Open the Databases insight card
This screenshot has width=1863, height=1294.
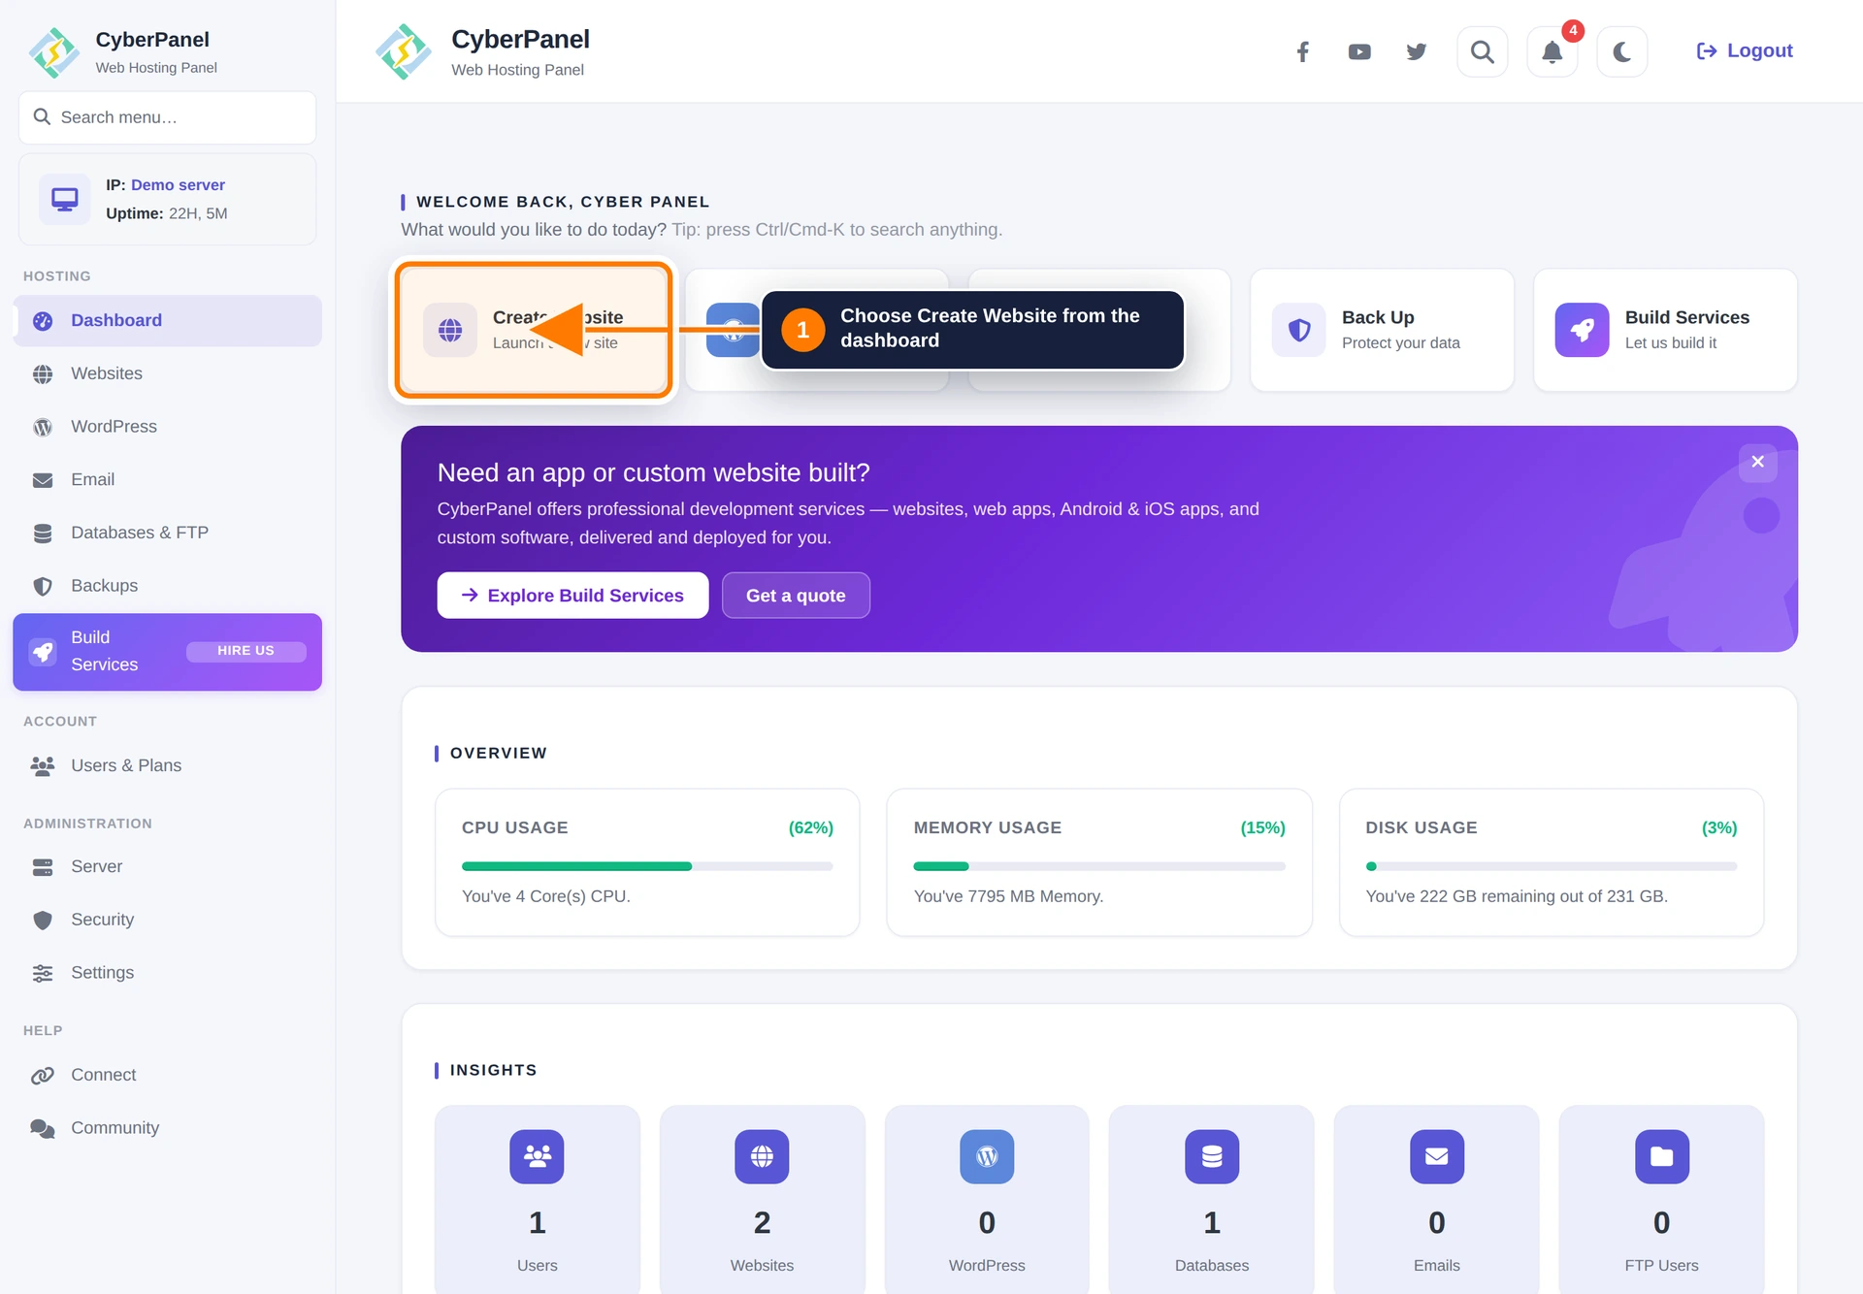click(1212, 1200)
